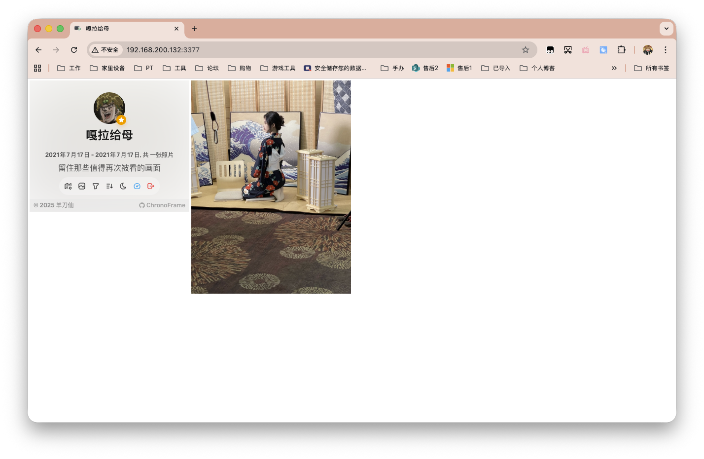
Task: Click the red logout icon
Action: pyautogui.click(x=151, y=186)
